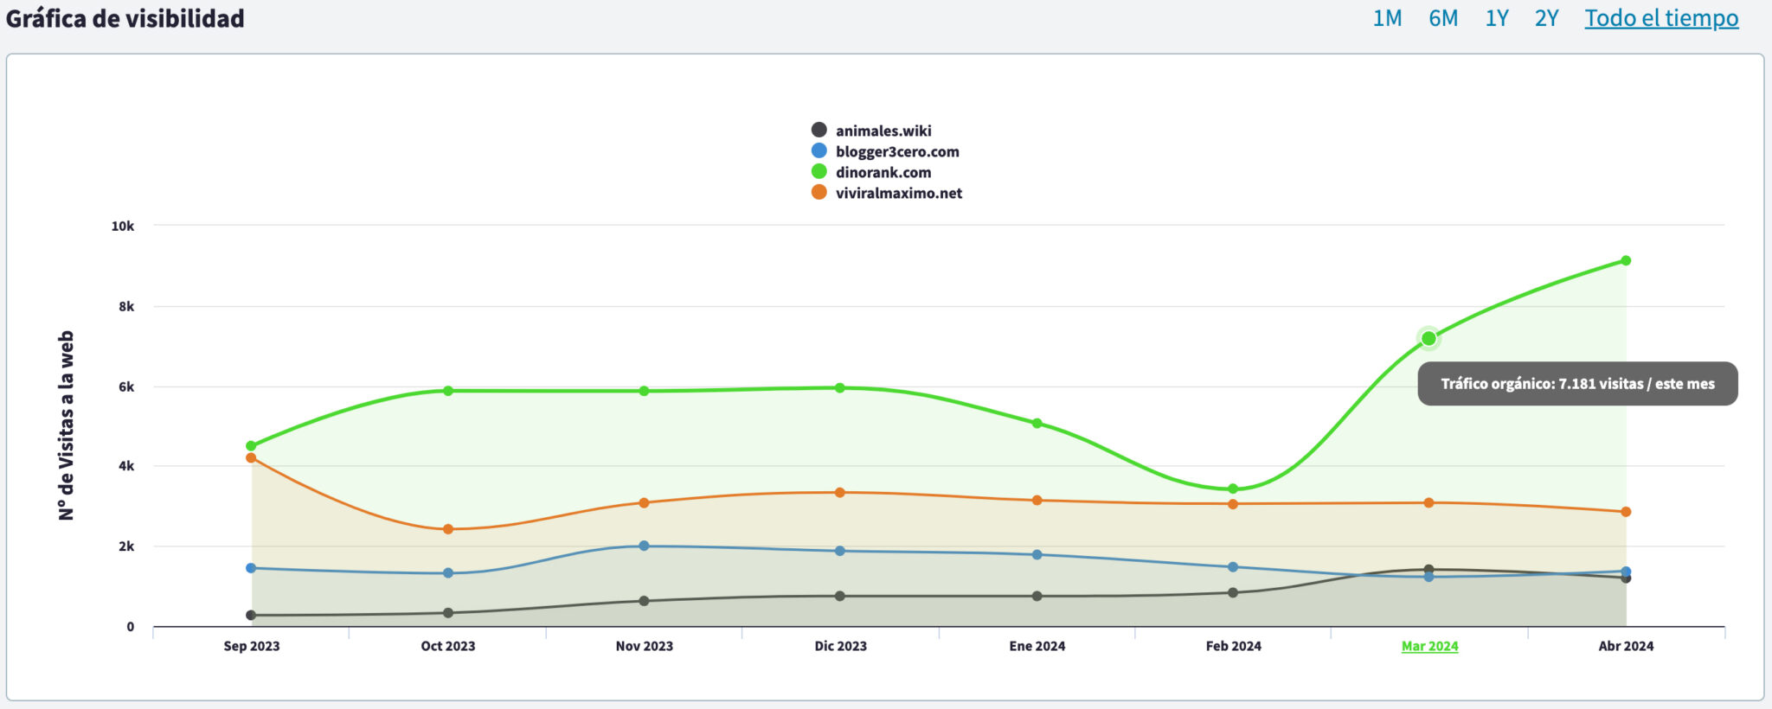1772x709 pixels.
Task: Click the green Dic 2023 data point
Action: 840,387
